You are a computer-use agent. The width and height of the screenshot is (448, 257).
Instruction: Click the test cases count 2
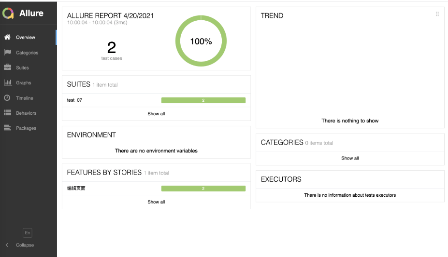pos(112,47)
